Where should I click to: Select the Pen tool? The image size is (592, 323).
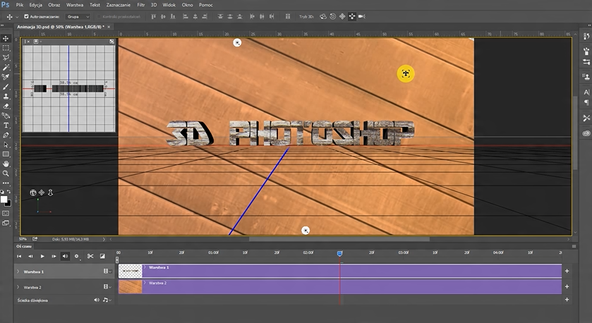tap(6, 135)
